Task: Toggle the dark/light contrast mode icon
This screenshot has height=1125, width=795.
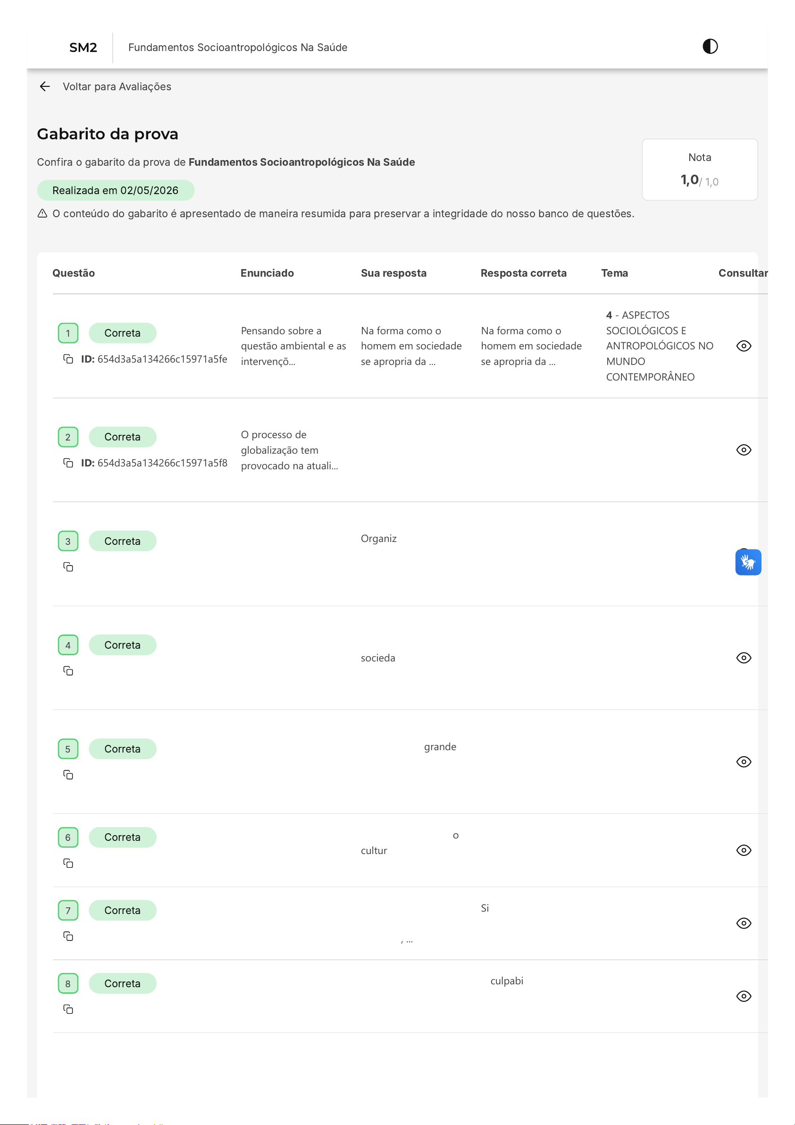Action: [710, 47]
